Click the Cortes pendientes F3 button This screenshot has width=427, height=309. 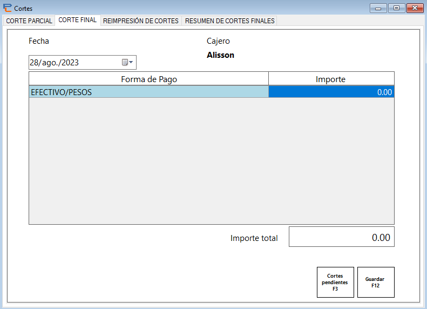click(x=335, y=282)
